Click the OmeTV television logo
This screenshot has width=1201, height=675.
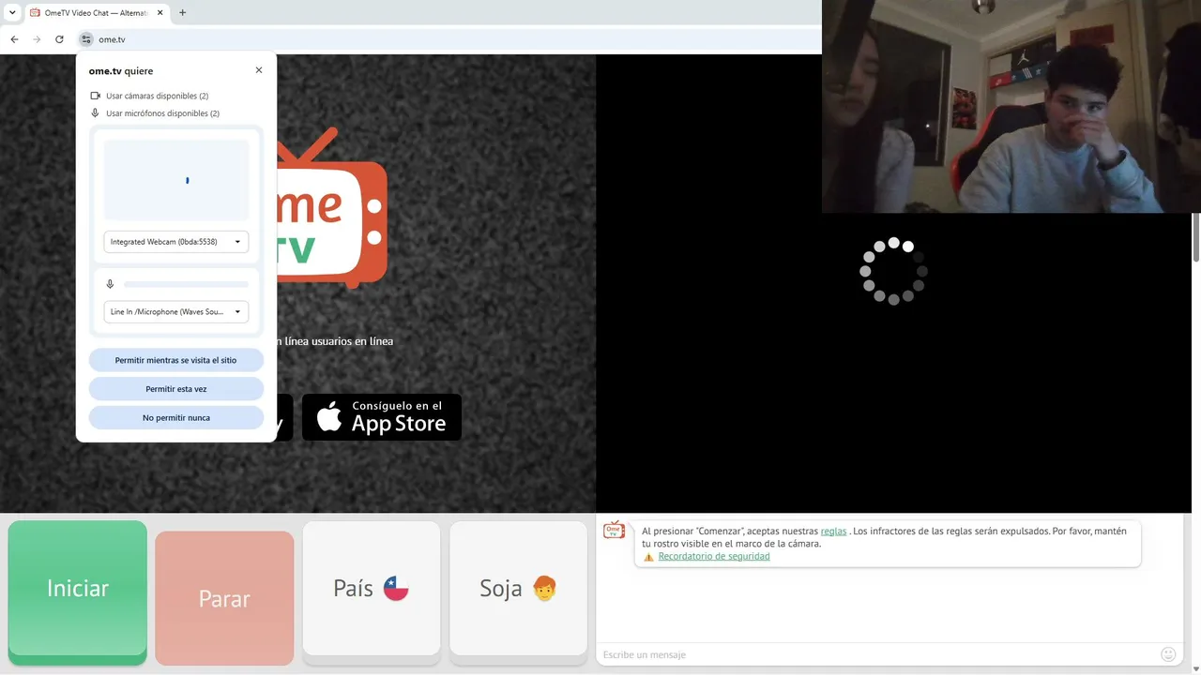point(332,208)
